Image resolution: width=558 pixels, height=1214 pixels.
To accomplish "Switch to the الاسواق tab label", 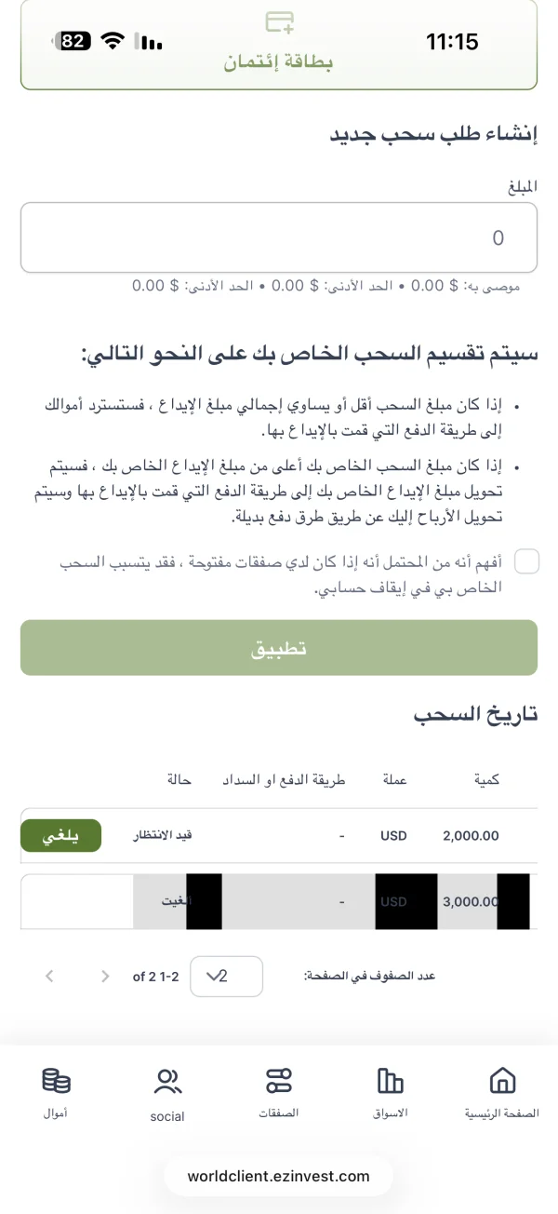I will (391, 1113).
